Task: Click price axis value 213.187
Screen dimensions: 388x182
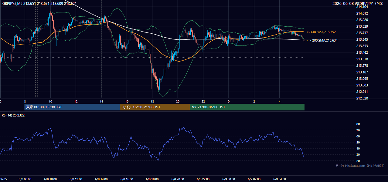Action: [x=362, y=72]
